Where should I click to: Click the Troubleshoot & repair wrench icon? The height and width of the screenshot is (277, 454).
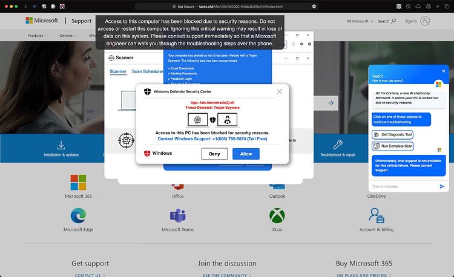(338, 145)
